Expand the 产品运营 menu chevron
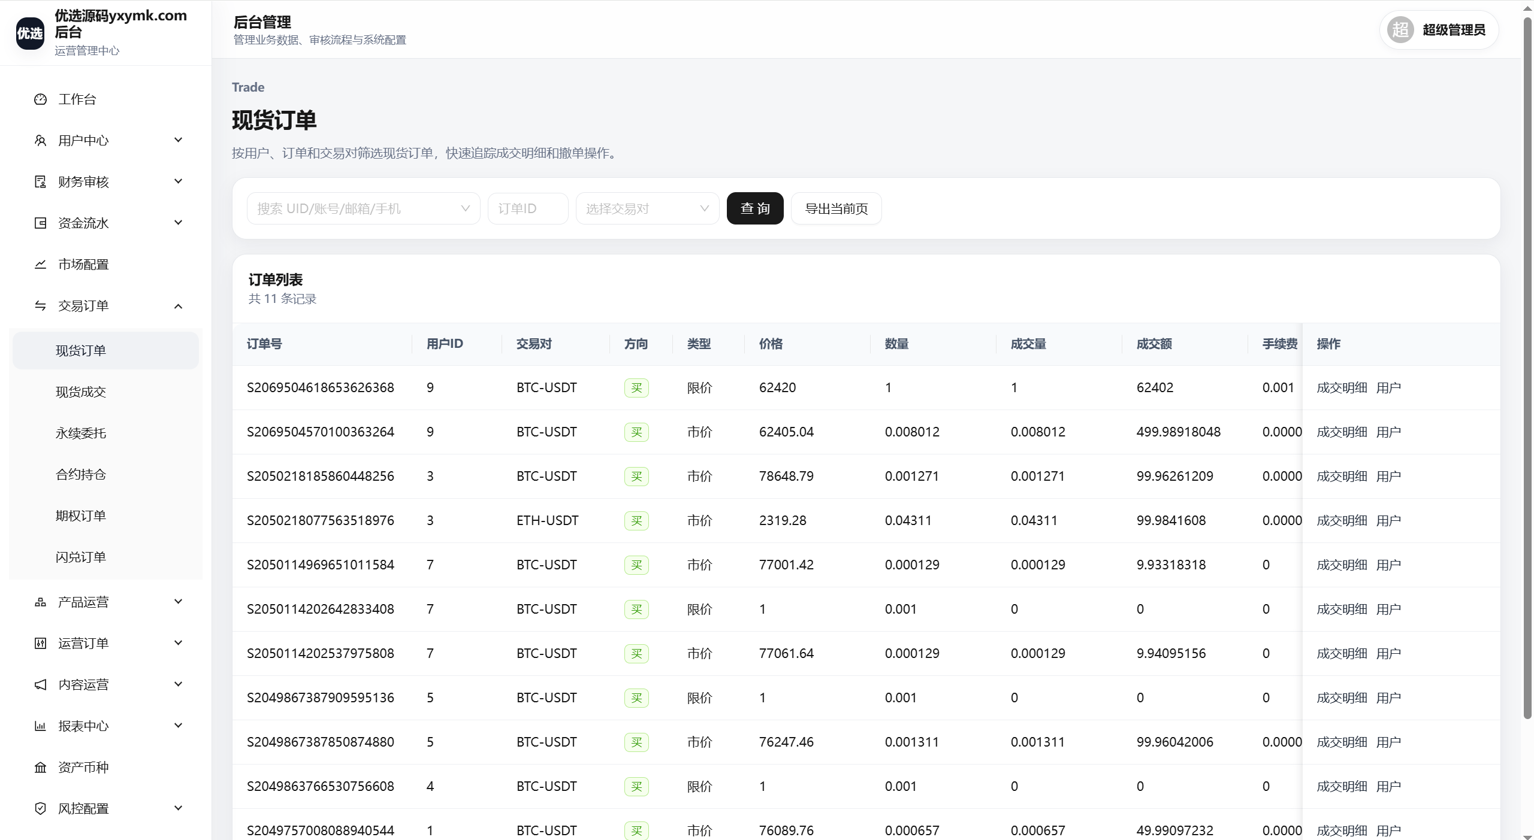 (x=178, y=602)
